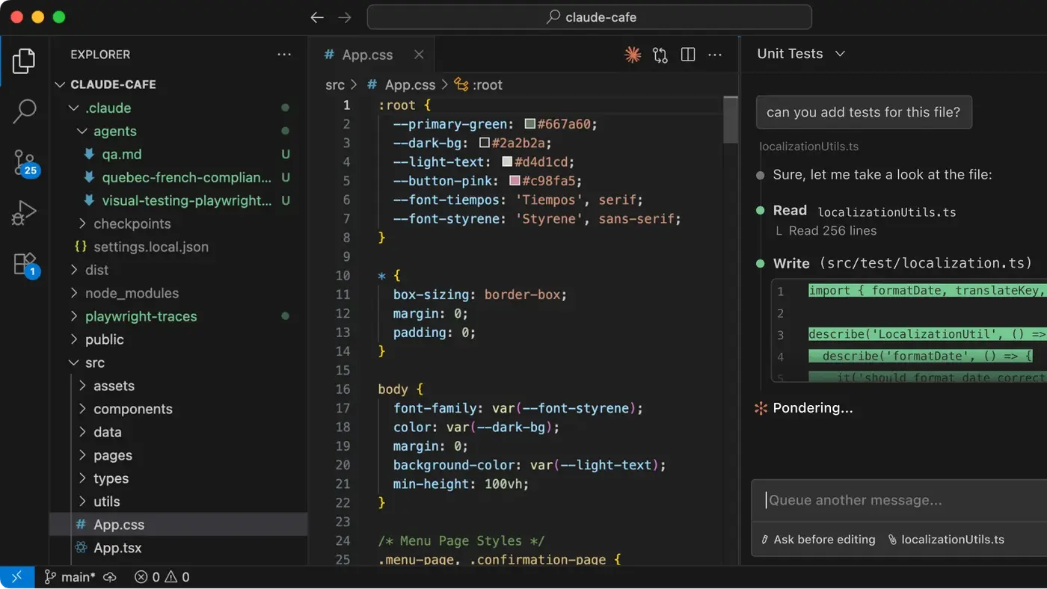Open the Explorer view in activity bar

click(24, 61)
